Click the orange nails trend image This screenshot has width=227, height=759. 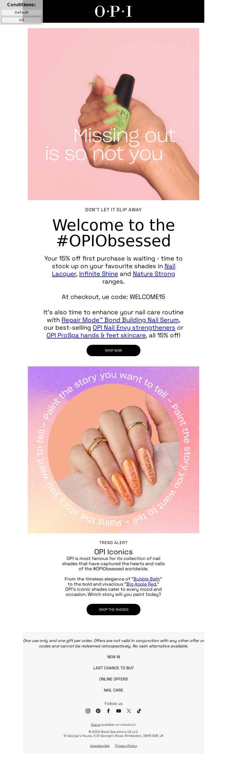(113, 450)
